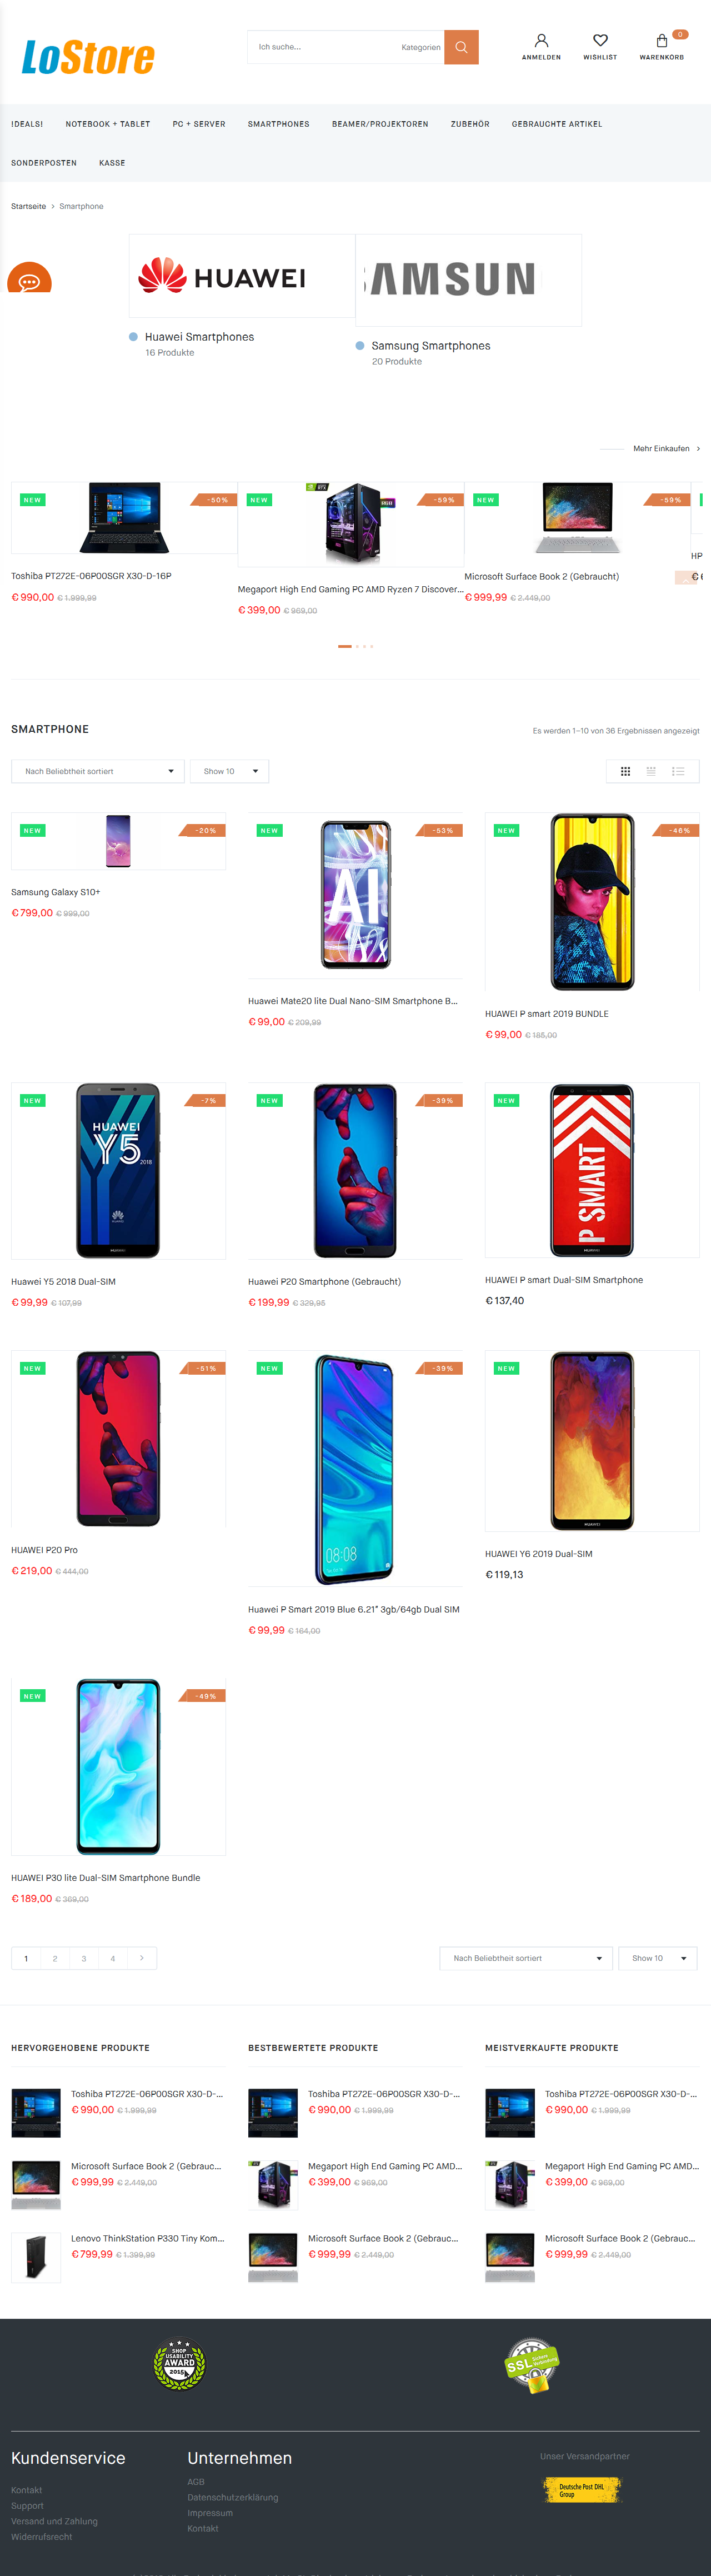Open the Smartphones menu item
The height and width of the screenshot is (2576, 711).
279,124
